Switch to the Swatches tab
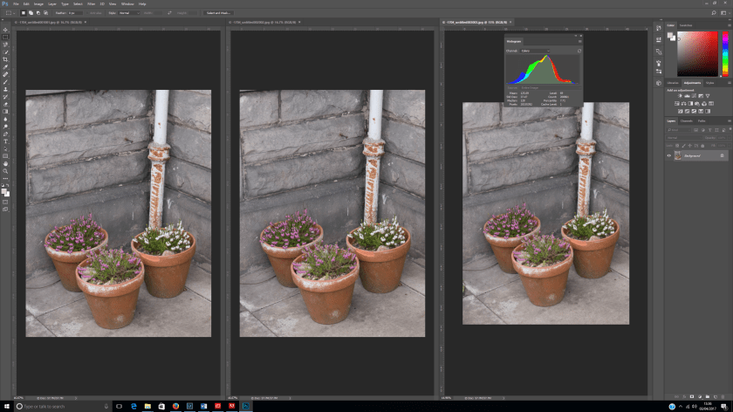The image size is (733, 412). click(x=686, y=25)
